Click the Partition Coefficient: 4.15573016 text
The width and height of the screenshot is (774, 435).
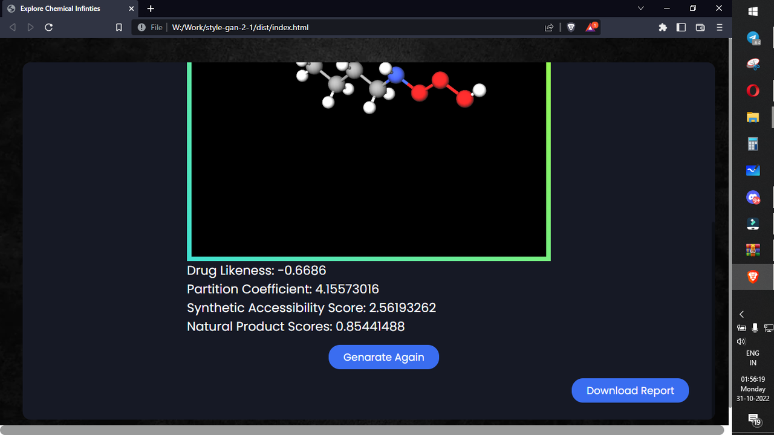283,289
